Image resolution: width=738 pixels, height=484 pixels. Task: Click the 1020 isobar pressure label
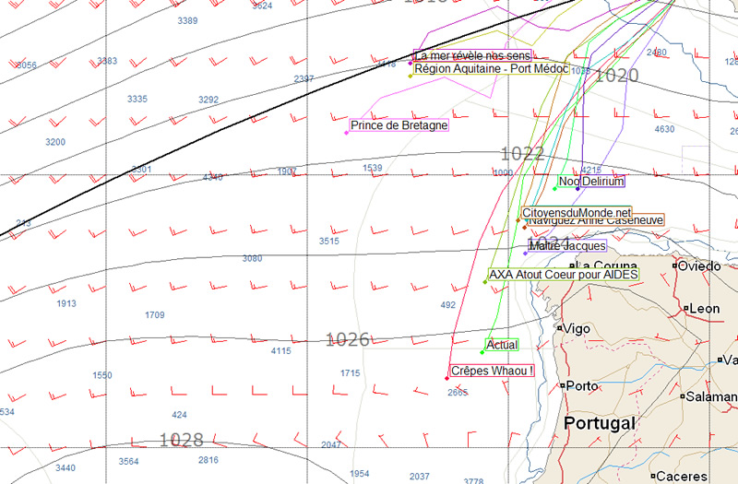pos(616,76)
